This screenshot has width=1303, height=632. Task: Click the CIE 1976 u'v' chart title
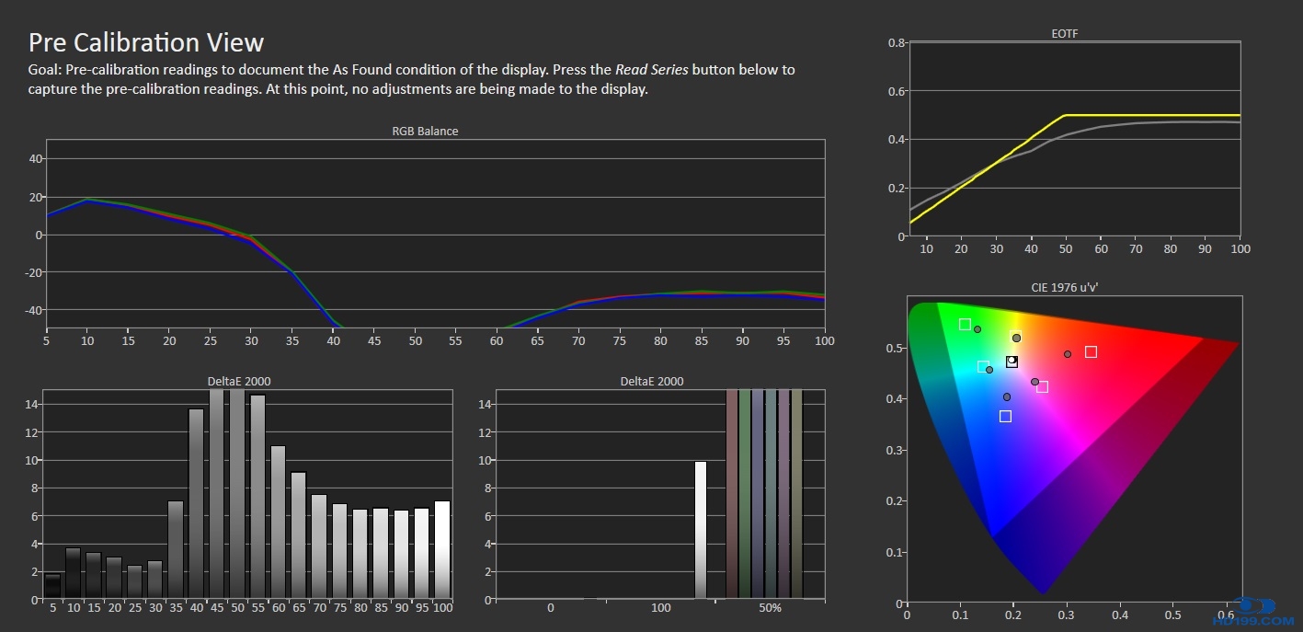(1064, 287)
